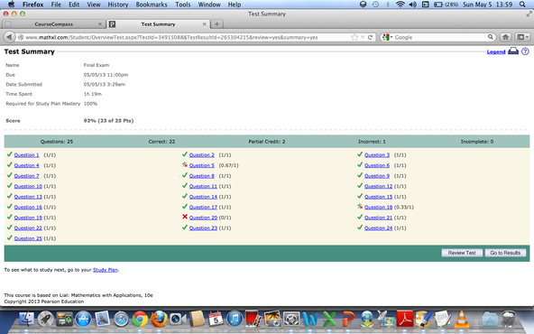The image size is (534, 334).
Task: Click the Go to Results button
Action: [505, 253]
